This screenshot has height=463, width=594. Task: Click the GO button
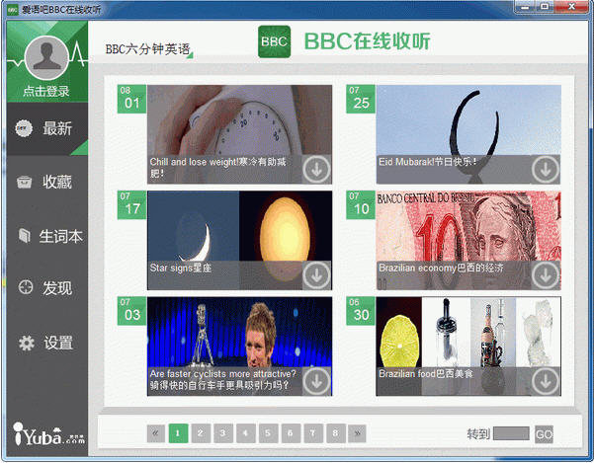[x=544, y=434]
